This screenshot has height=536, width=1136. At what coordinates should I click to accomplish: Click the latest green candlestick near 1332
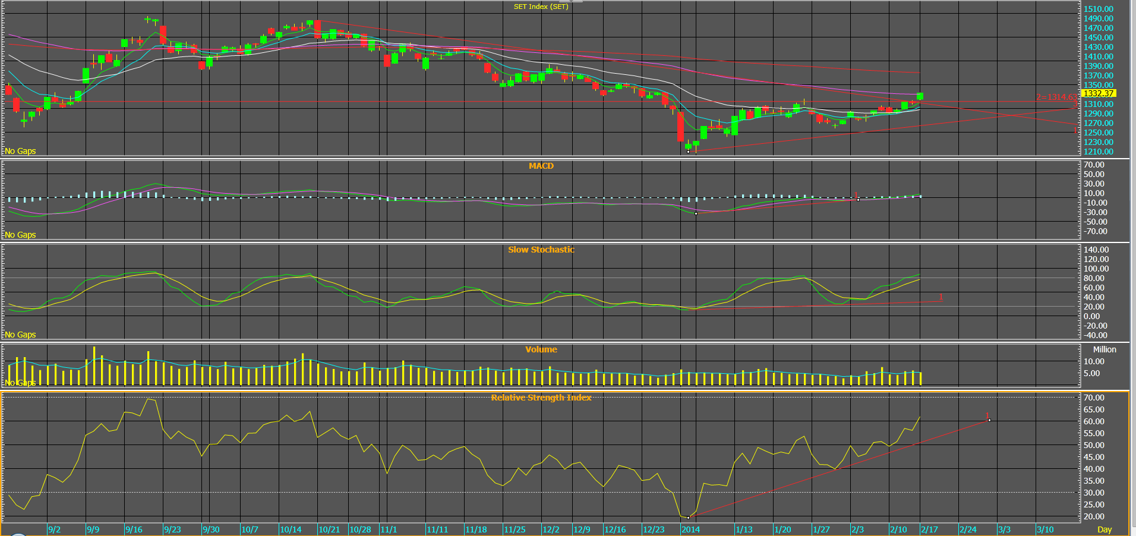click(x=920, y=96)
